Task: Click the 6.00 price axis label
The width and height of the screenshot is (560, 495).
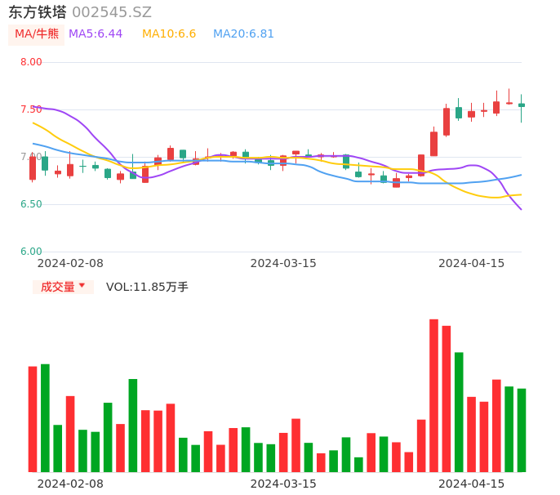Action: pyautogui.click(x=31, y=252)
